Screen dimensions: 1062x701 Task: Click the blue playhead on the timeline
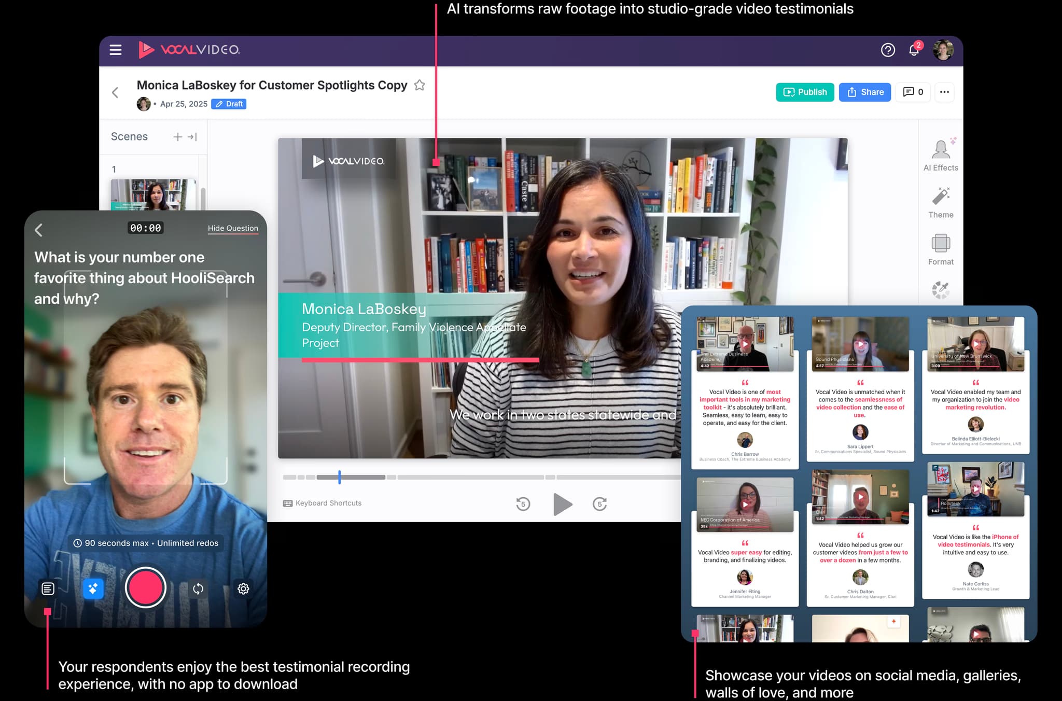point(340,477)
